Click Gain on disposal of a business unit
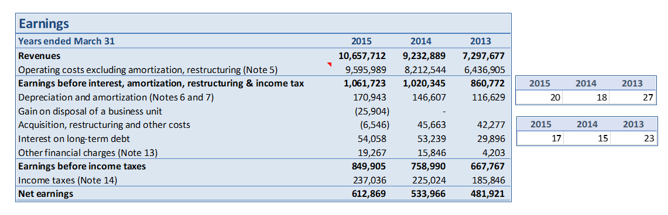The width and height of the screenshot is (668, 215). [x=90, y=112]
